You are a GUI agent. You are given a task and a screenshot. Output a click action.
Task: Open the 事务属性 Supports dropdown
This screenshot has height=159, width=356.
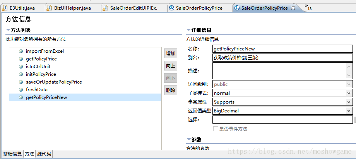[x=349, y=102]
